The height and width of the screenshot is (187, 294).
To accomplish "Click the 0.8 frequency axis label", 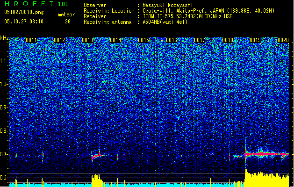I will pos(4,131).
